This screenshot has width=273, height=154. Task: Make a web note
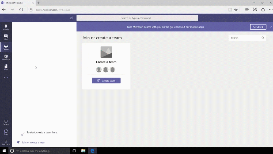(x=255, y=10)
